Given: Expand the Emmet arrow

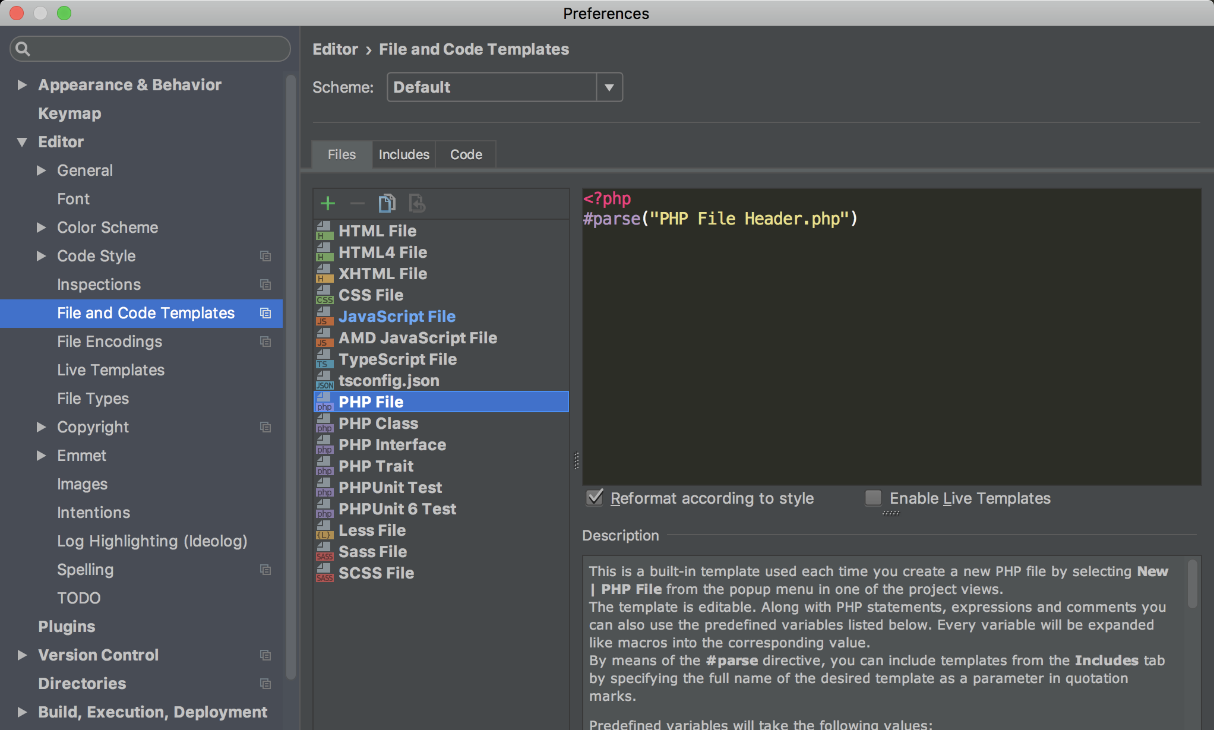Looking at the screenshot, I should (41, 456).
